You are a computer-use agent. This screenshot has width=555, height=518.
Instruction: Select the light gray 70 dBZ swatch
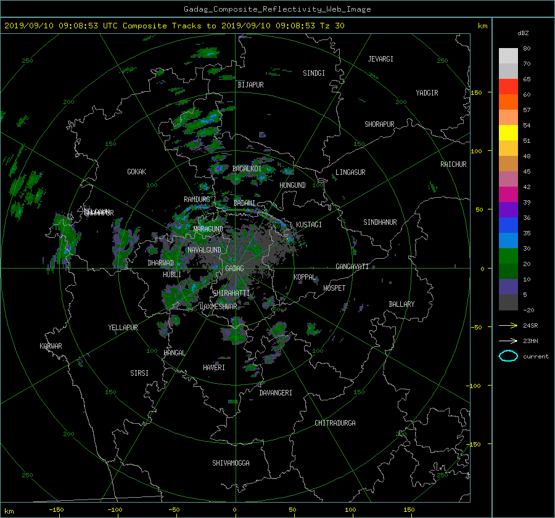(x=508, y=55)
